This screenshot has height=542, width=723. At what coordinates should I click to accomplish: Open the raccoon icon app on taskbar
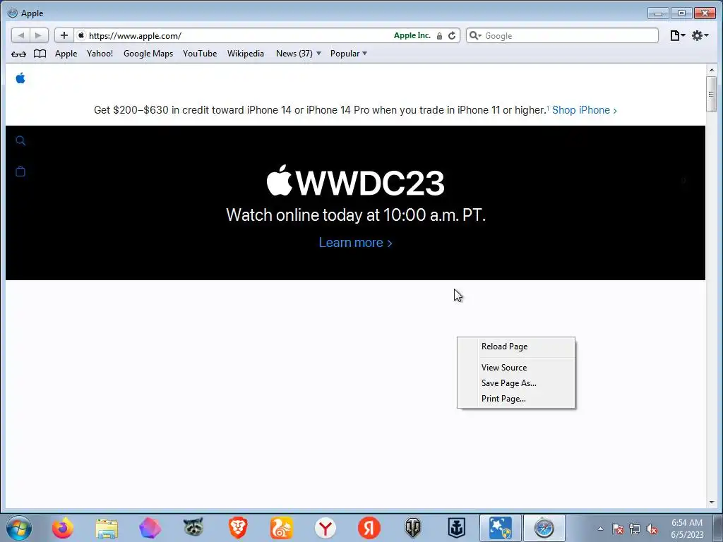pos(193,527)
